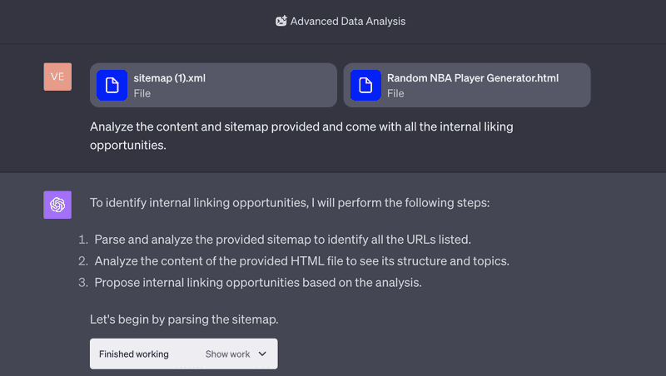Click the 'To identify internal linking' sentence
666x376 pixels.
pos(290,203)
